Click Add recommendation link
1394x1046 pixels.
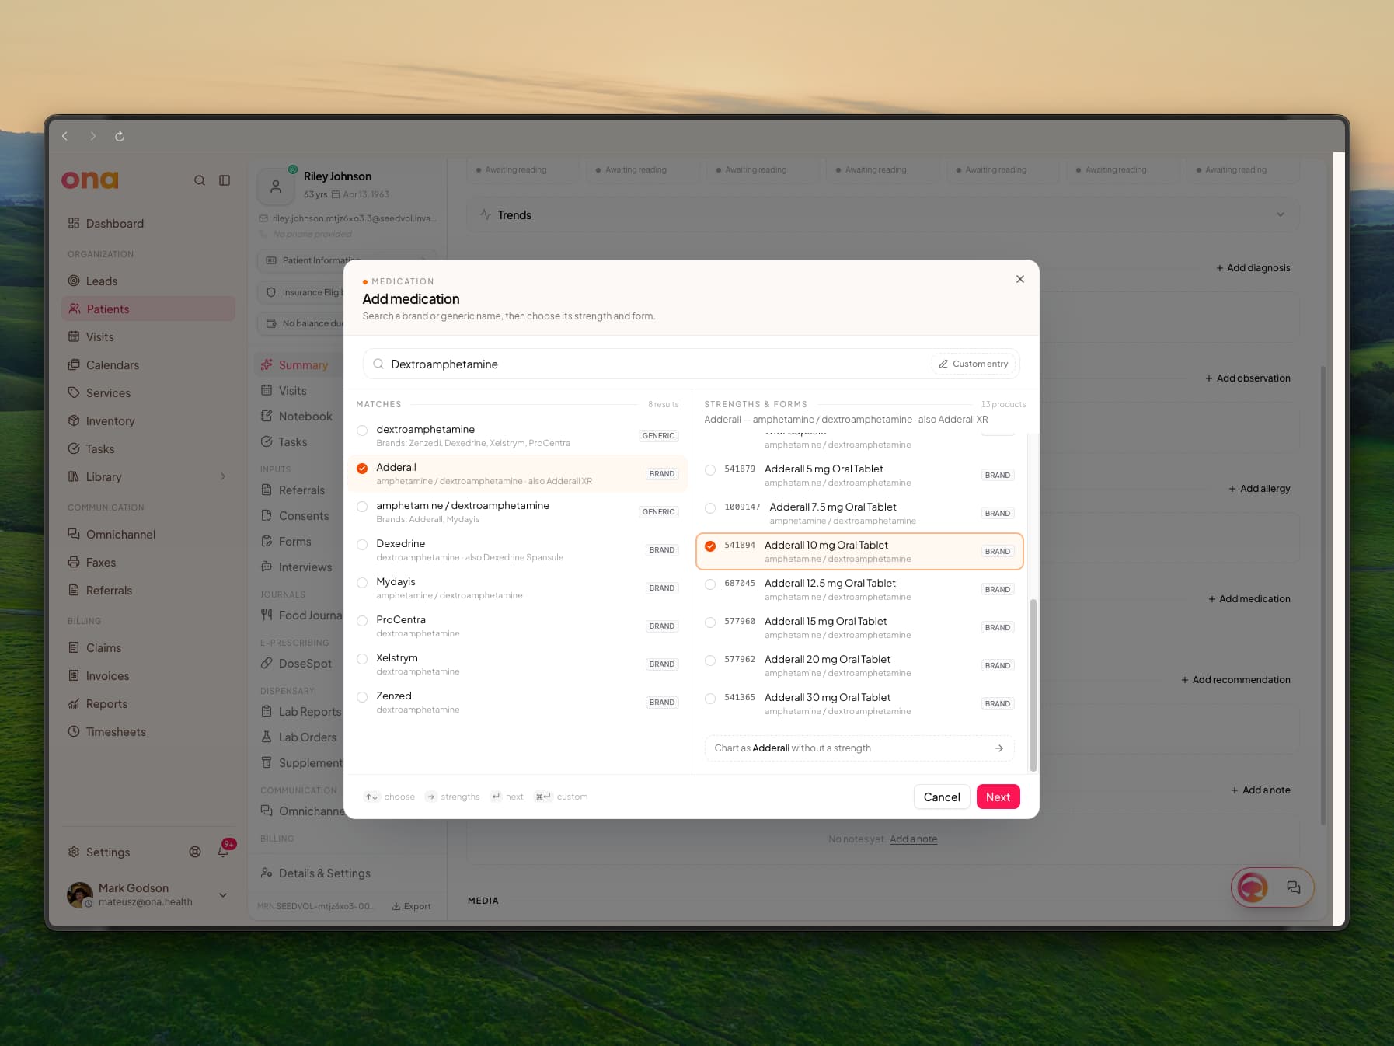click(1236, 680)
